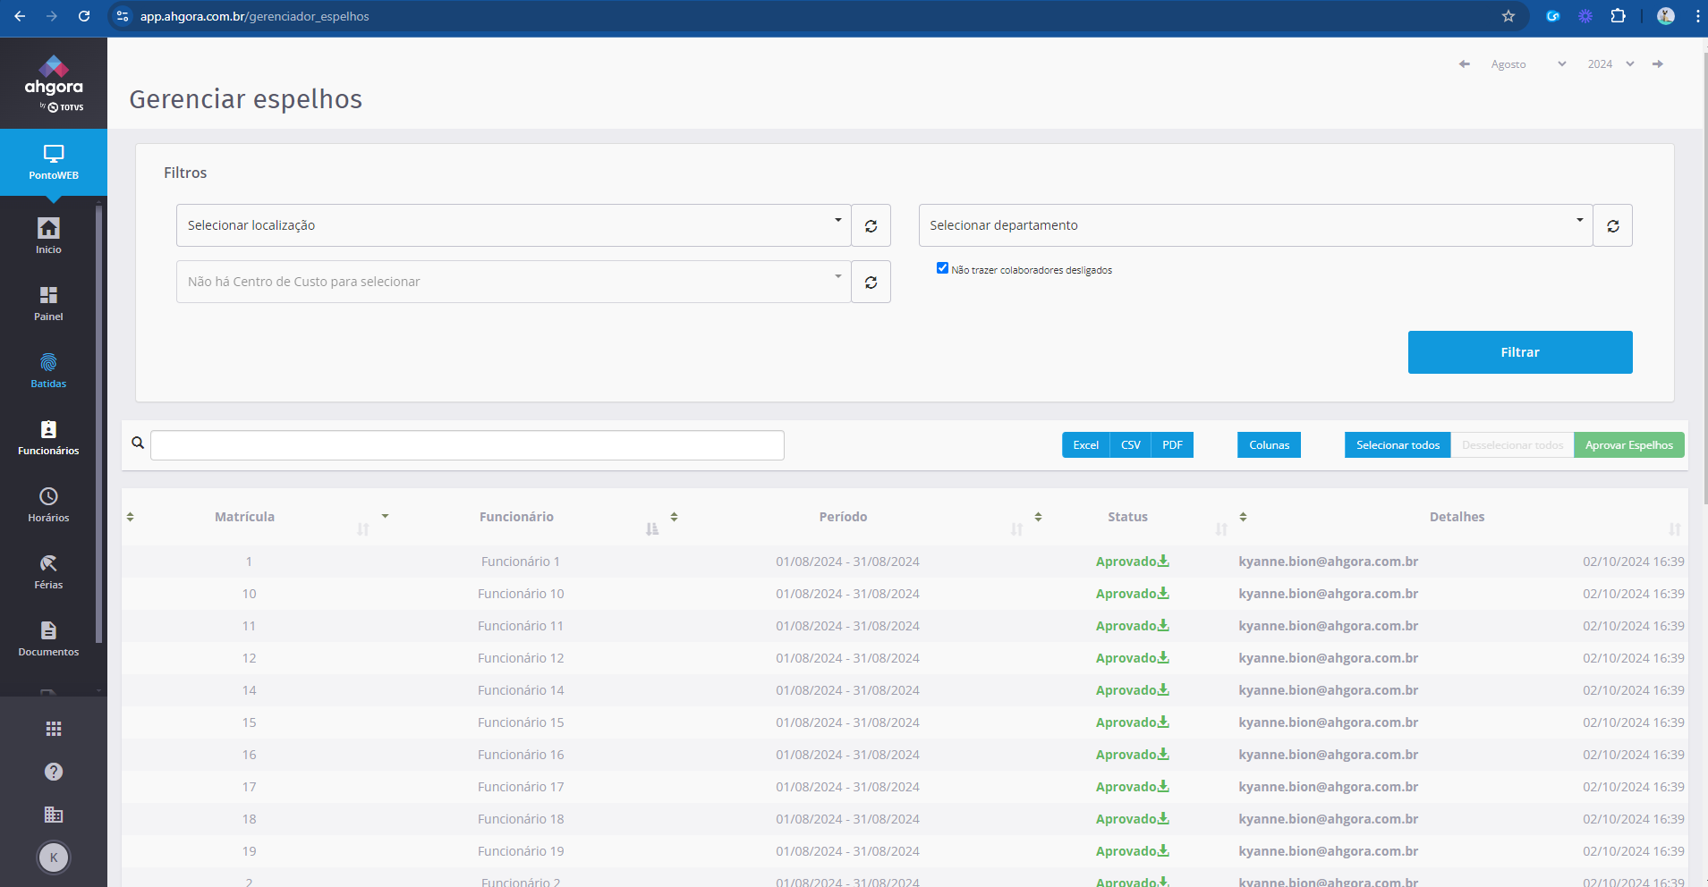
Task: Open the Batidas fingerprint icon in sidebar
Action: (48, 362)
